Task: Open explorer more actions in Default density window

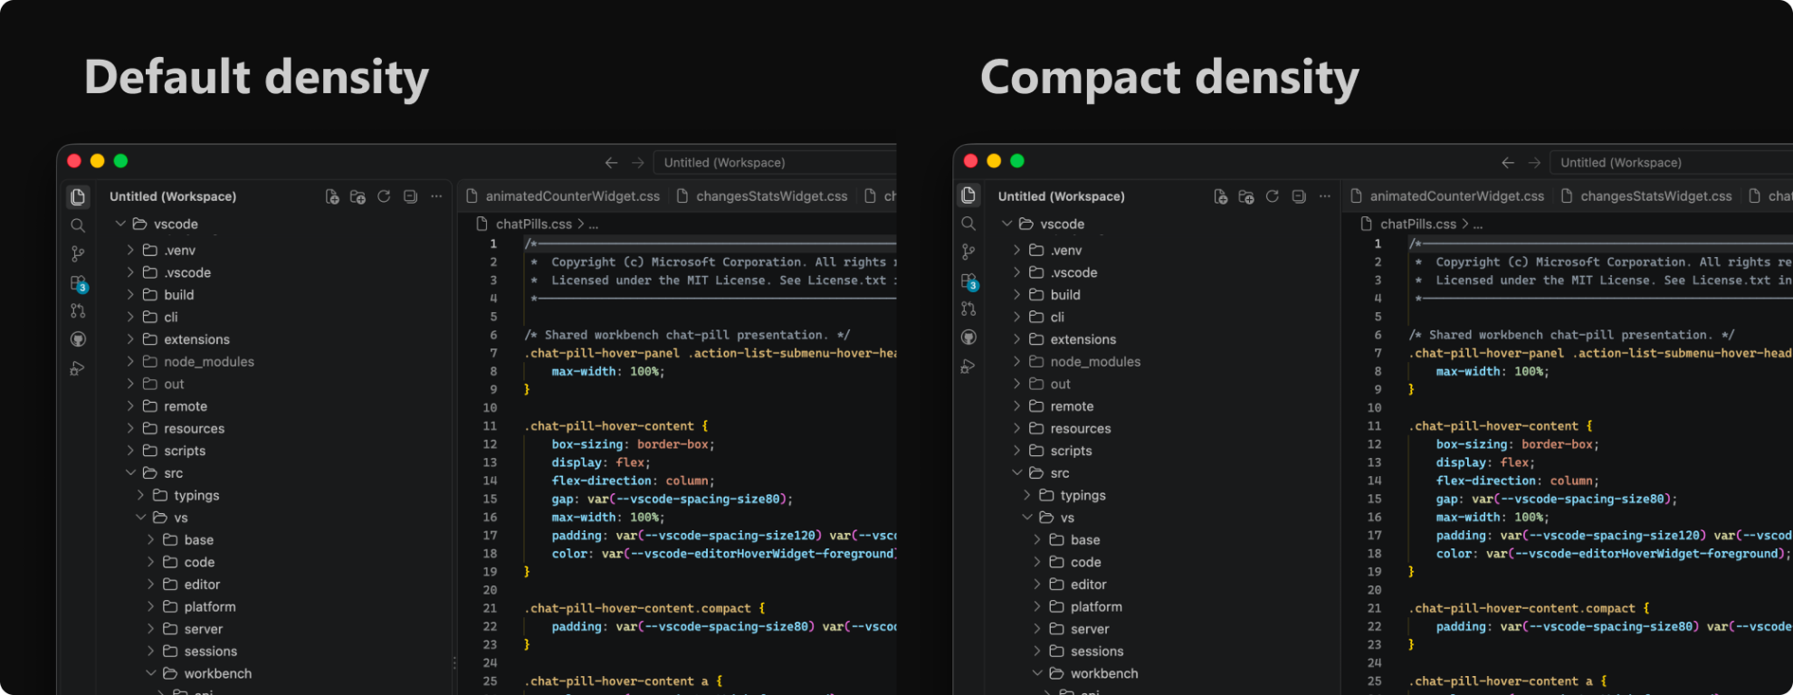Action: coord(436,196)
